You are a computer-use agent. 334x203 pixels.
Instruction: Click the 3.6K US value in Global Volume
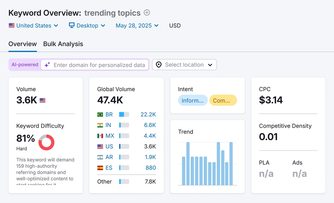coord(150,147)
